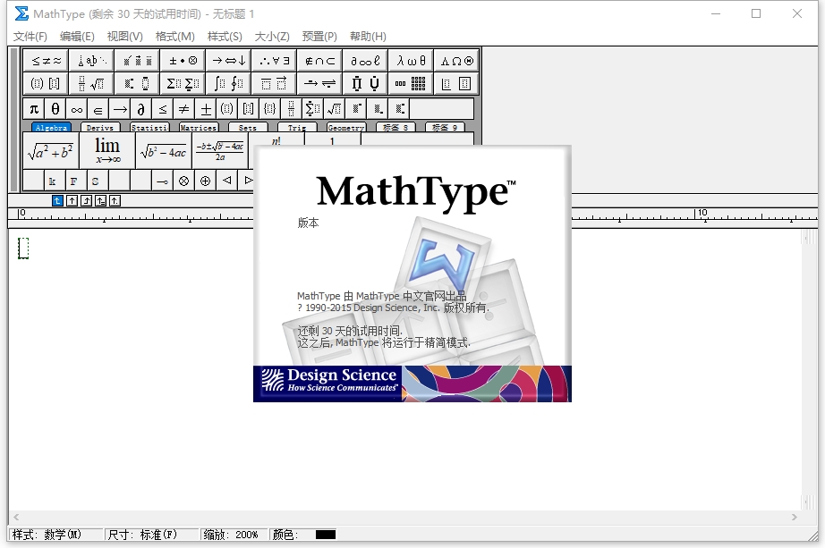Switch to the Geometry tab
825x548 pixels.
tap(345, 128)
